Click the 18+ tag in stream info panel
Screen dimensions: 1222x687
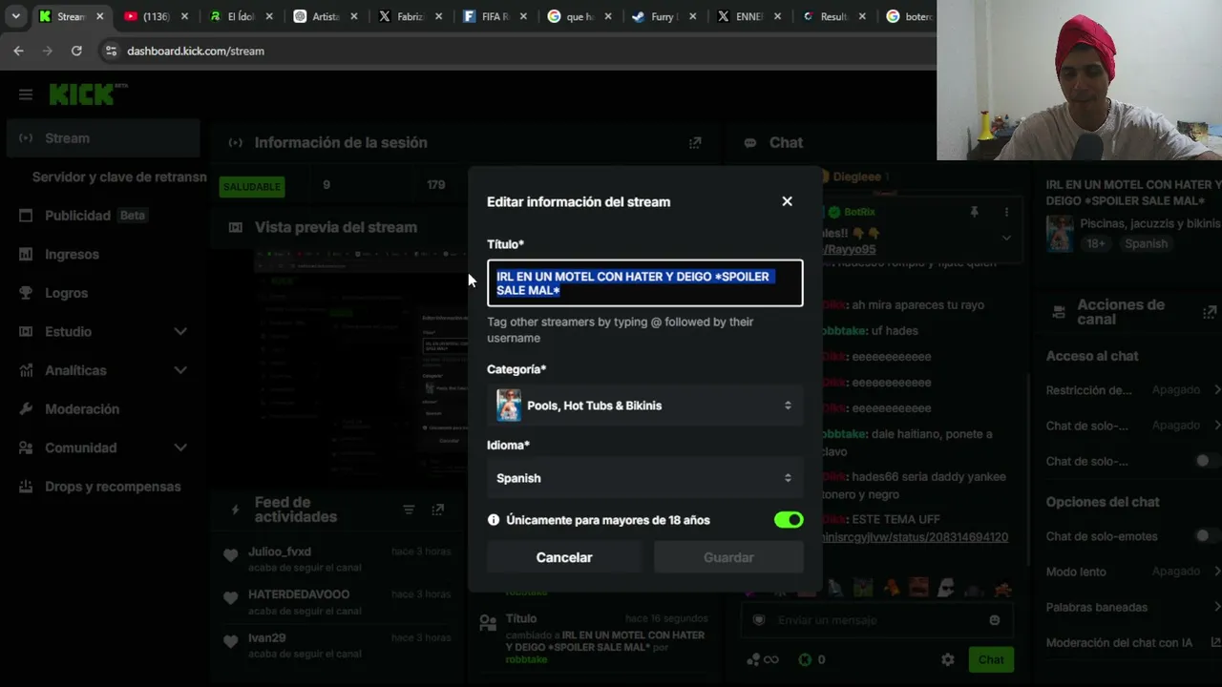pyautogui.click(x=1097, y=243)
